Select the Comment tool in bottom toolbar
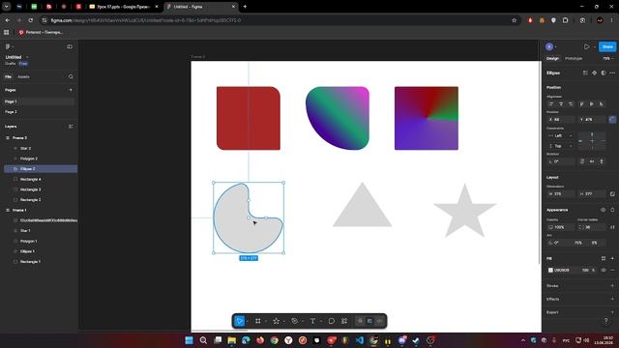The height and width of the screenshot is (348, 619). 331,321
